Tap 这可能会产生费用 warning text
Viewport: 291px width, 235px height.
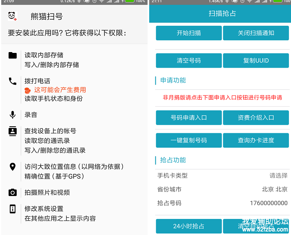[x=60, y=90]
